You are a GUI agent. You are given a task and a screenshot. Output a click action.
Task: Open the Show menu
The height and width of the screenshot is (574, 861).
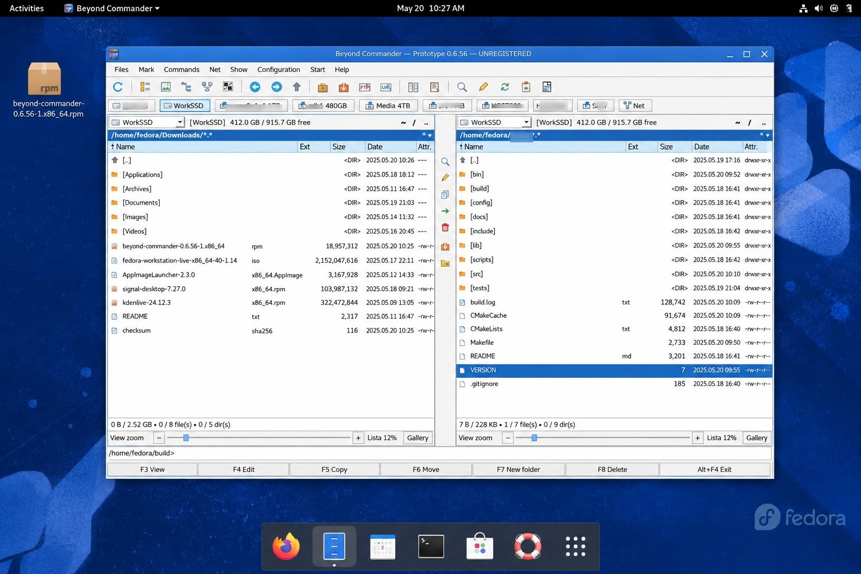(239, 70)
